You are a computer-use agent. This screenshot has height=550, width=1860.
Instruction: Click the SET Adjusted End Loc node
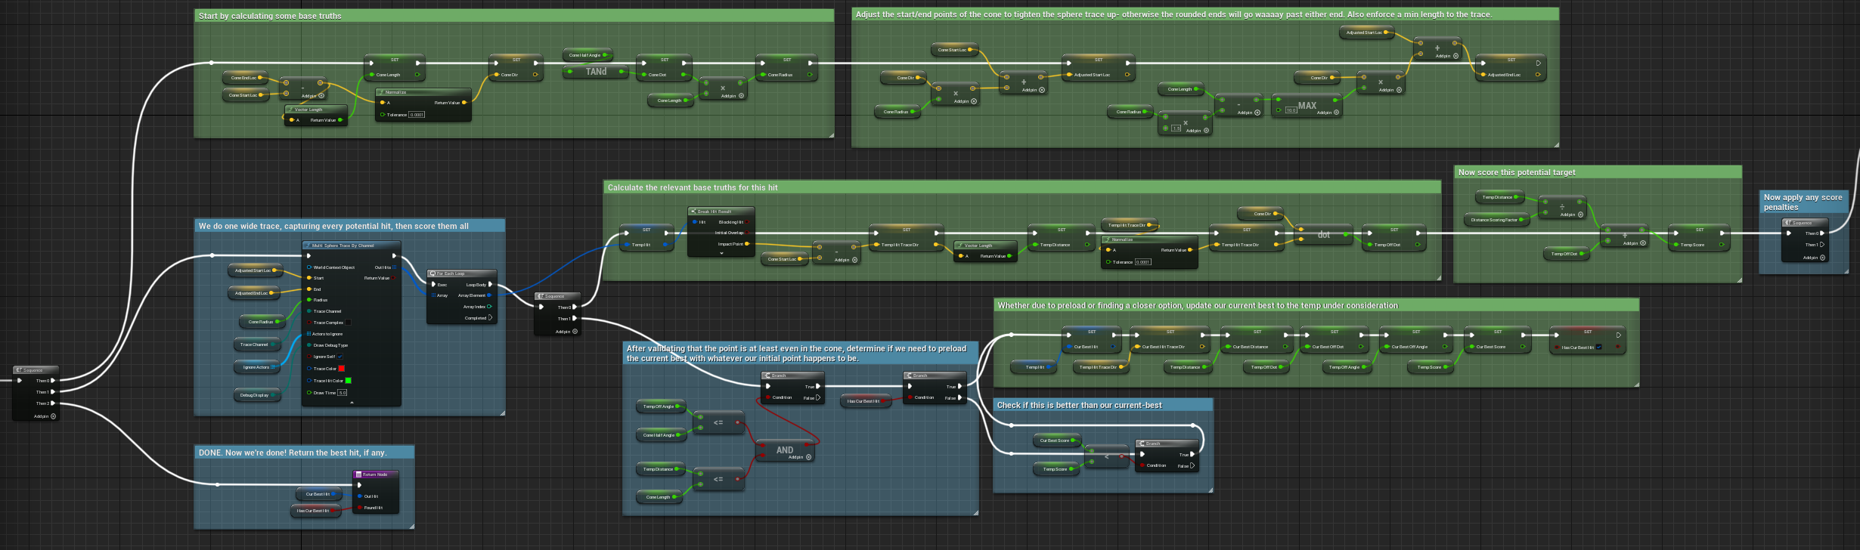click(x=1511, y=67)
